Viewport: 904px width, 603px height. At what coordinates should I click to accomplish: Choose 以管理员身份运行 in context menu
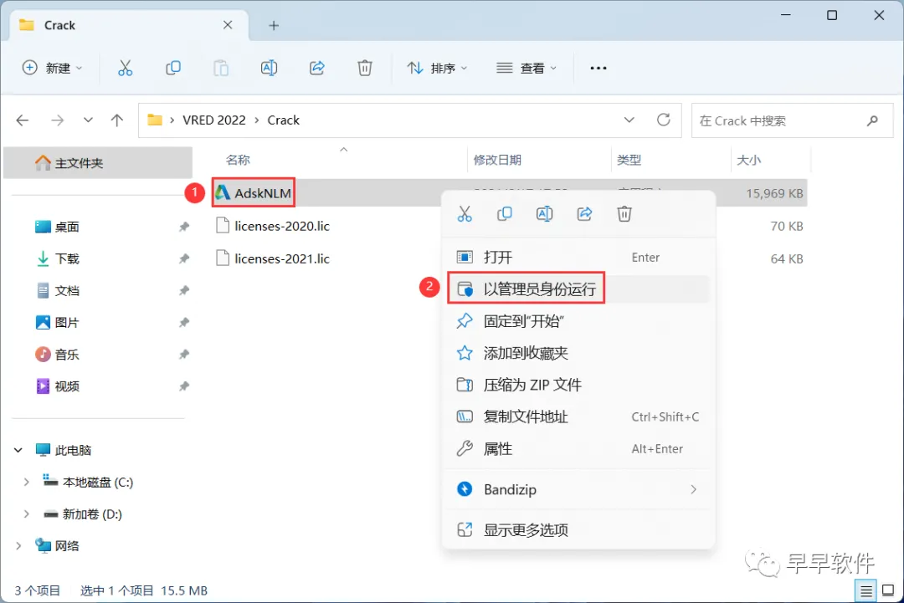point(578,289)
